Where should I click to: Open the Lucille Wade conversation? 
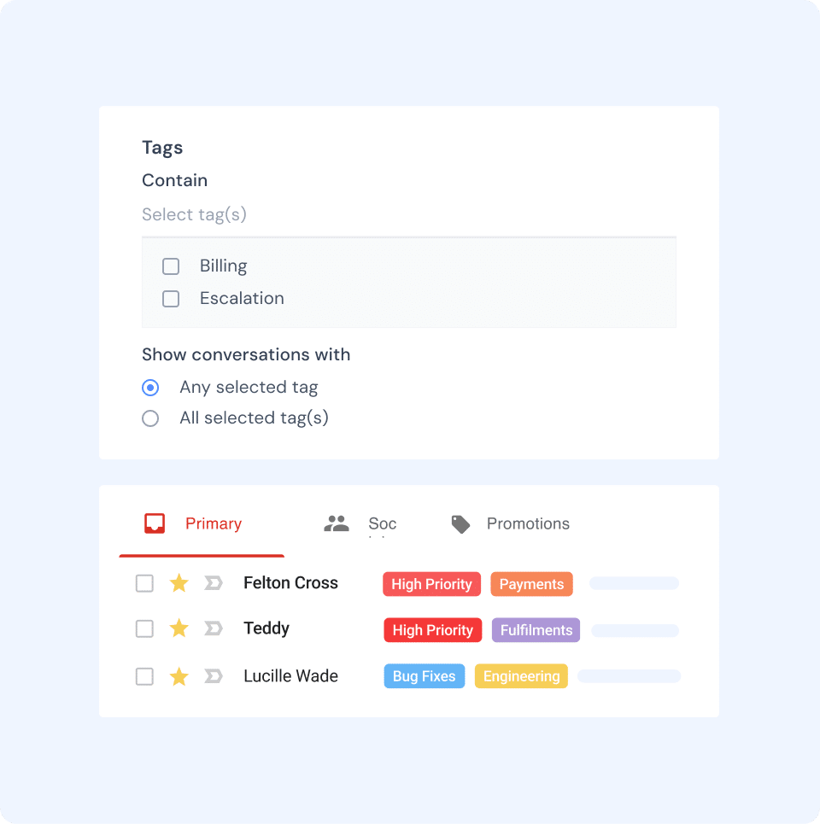coord(290,676)
